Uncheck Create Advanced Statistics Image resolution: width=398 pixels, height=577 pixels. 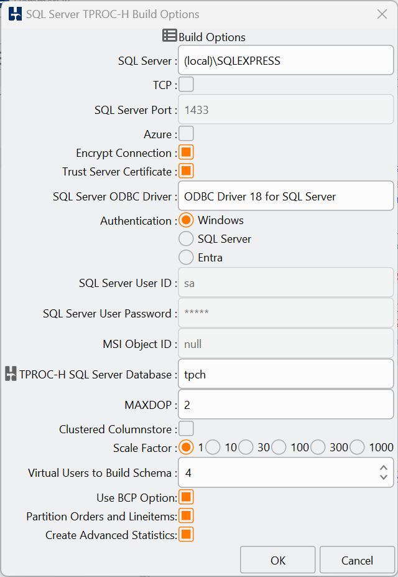point(186,535)
